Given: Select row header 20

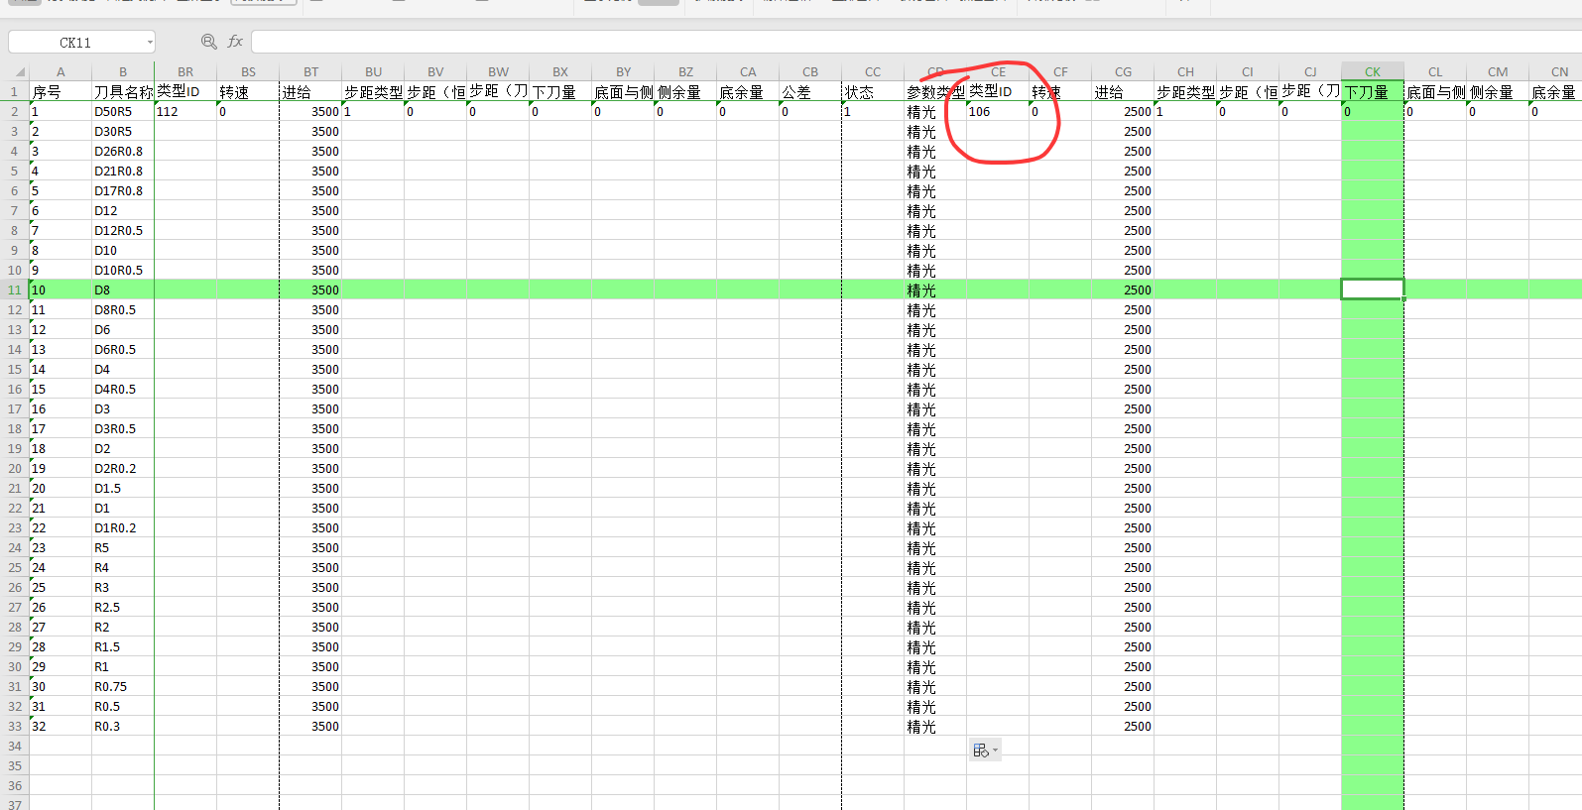Looking at the screenshot, I should click(15, 468).
